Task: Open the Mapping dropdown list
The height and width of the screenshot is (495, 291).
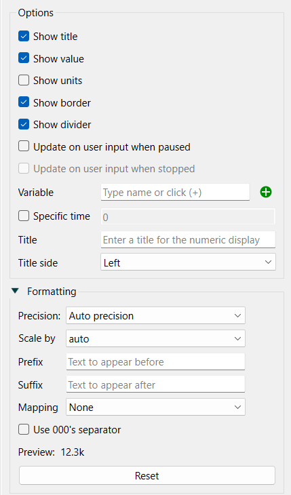Action: tap(155, 407)
